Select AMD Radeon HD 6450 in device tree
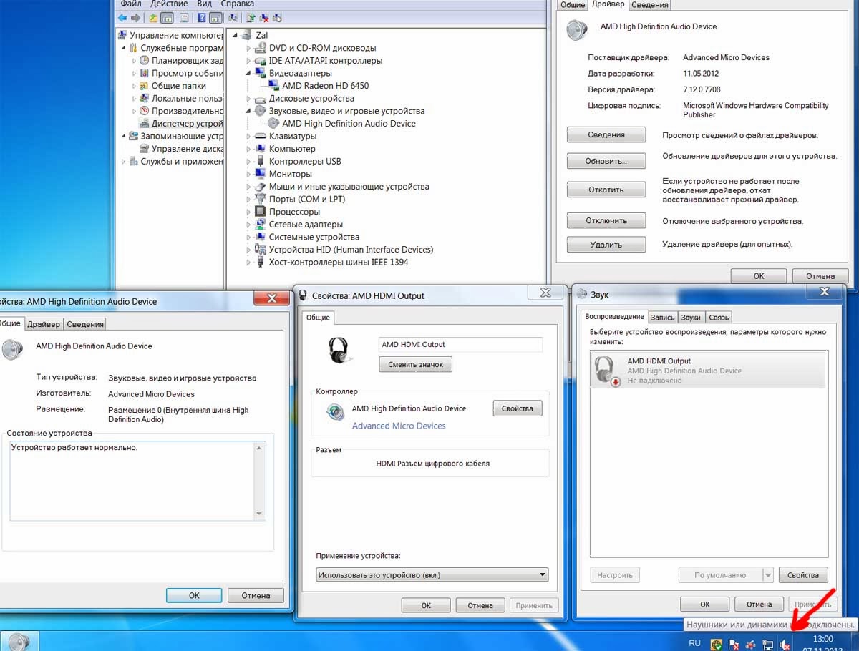This screenshot has height=651, width=859. click(x=325, y=86)
